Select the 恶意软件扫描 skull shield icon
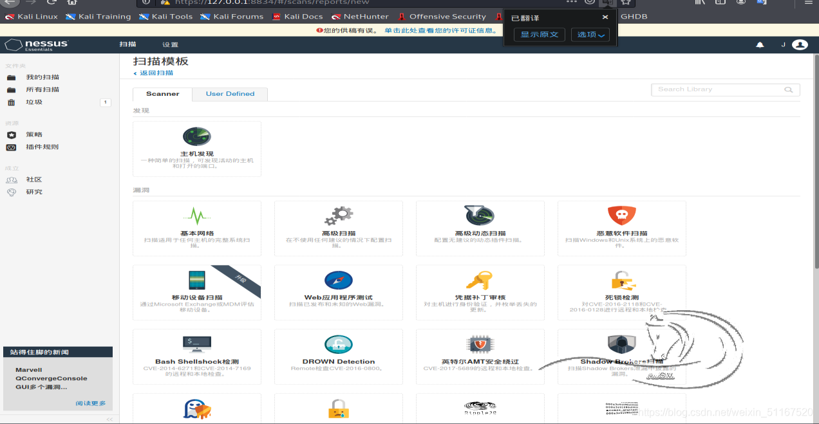The image size is (819, 424). [621, 216]
